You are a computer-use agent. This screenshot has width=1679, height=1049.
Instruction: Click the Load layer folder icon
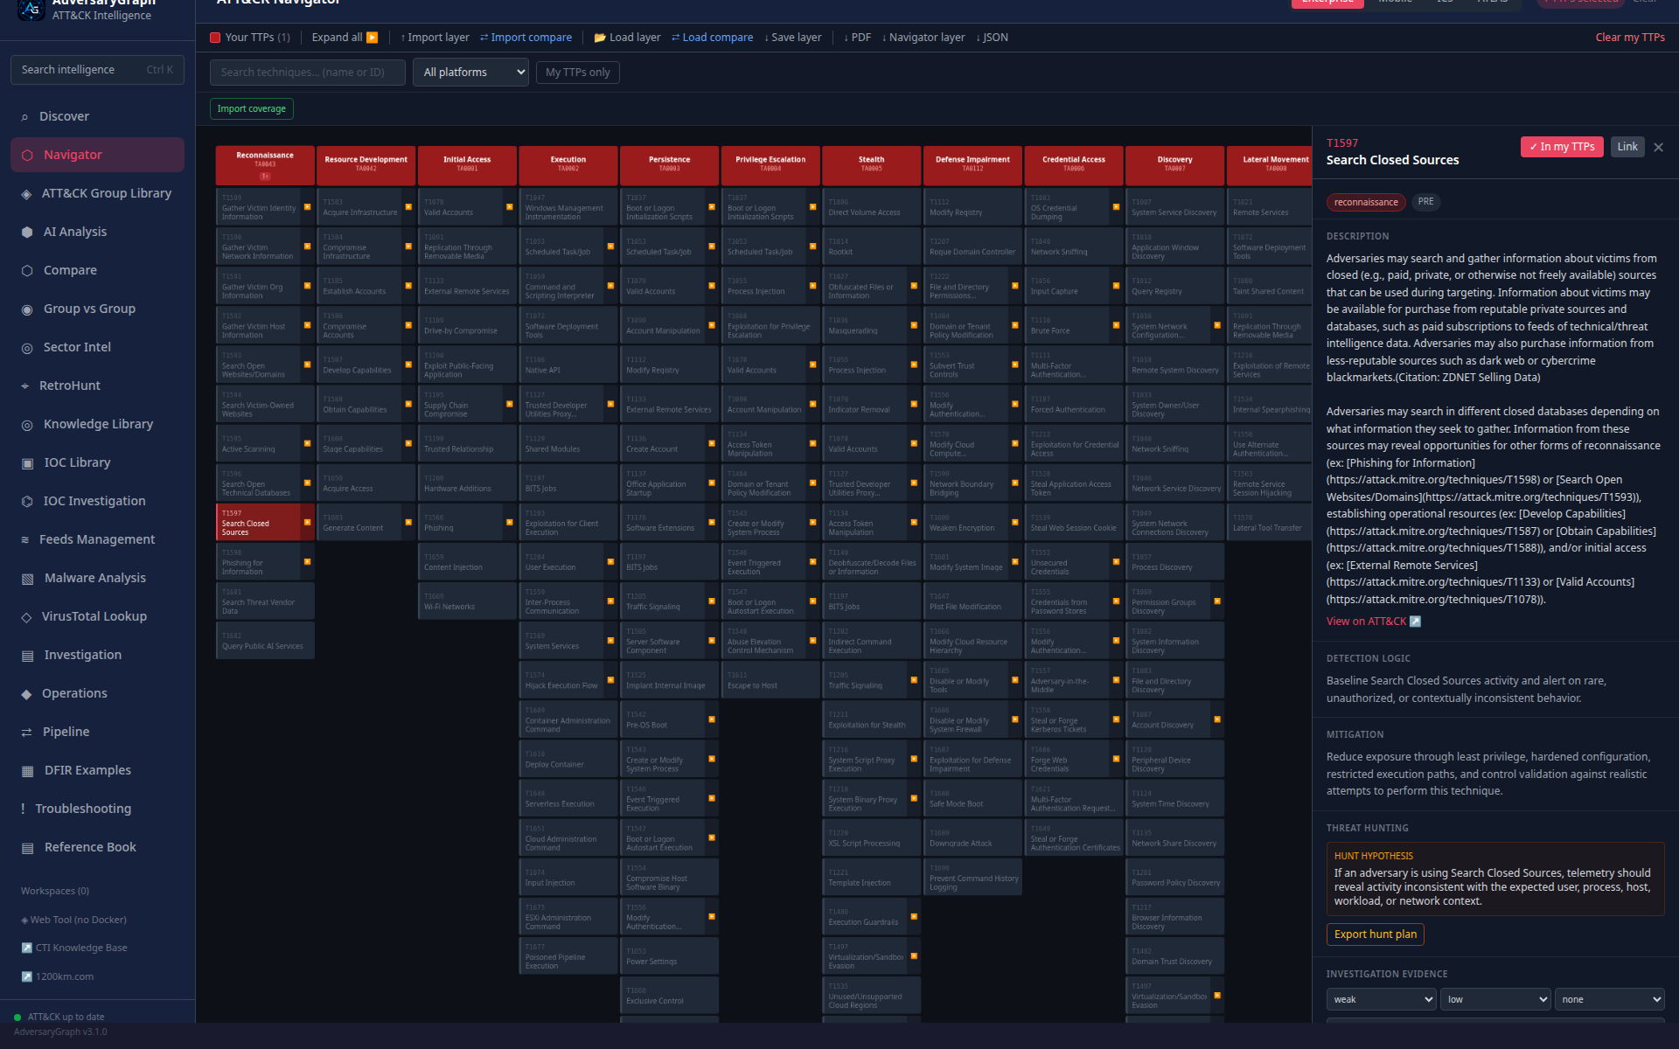[x=600, y=38]
